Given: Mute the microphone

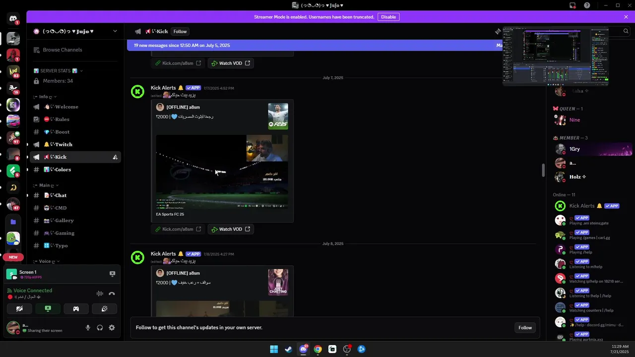Looking at the screenshot, I should pyautogui.click(x=88, y=328).
